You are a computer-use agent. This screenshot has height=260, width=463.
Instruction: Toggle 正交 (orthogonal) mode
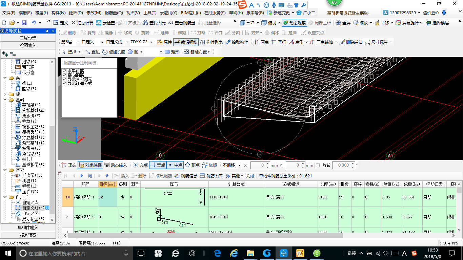[x=69, y=165]
